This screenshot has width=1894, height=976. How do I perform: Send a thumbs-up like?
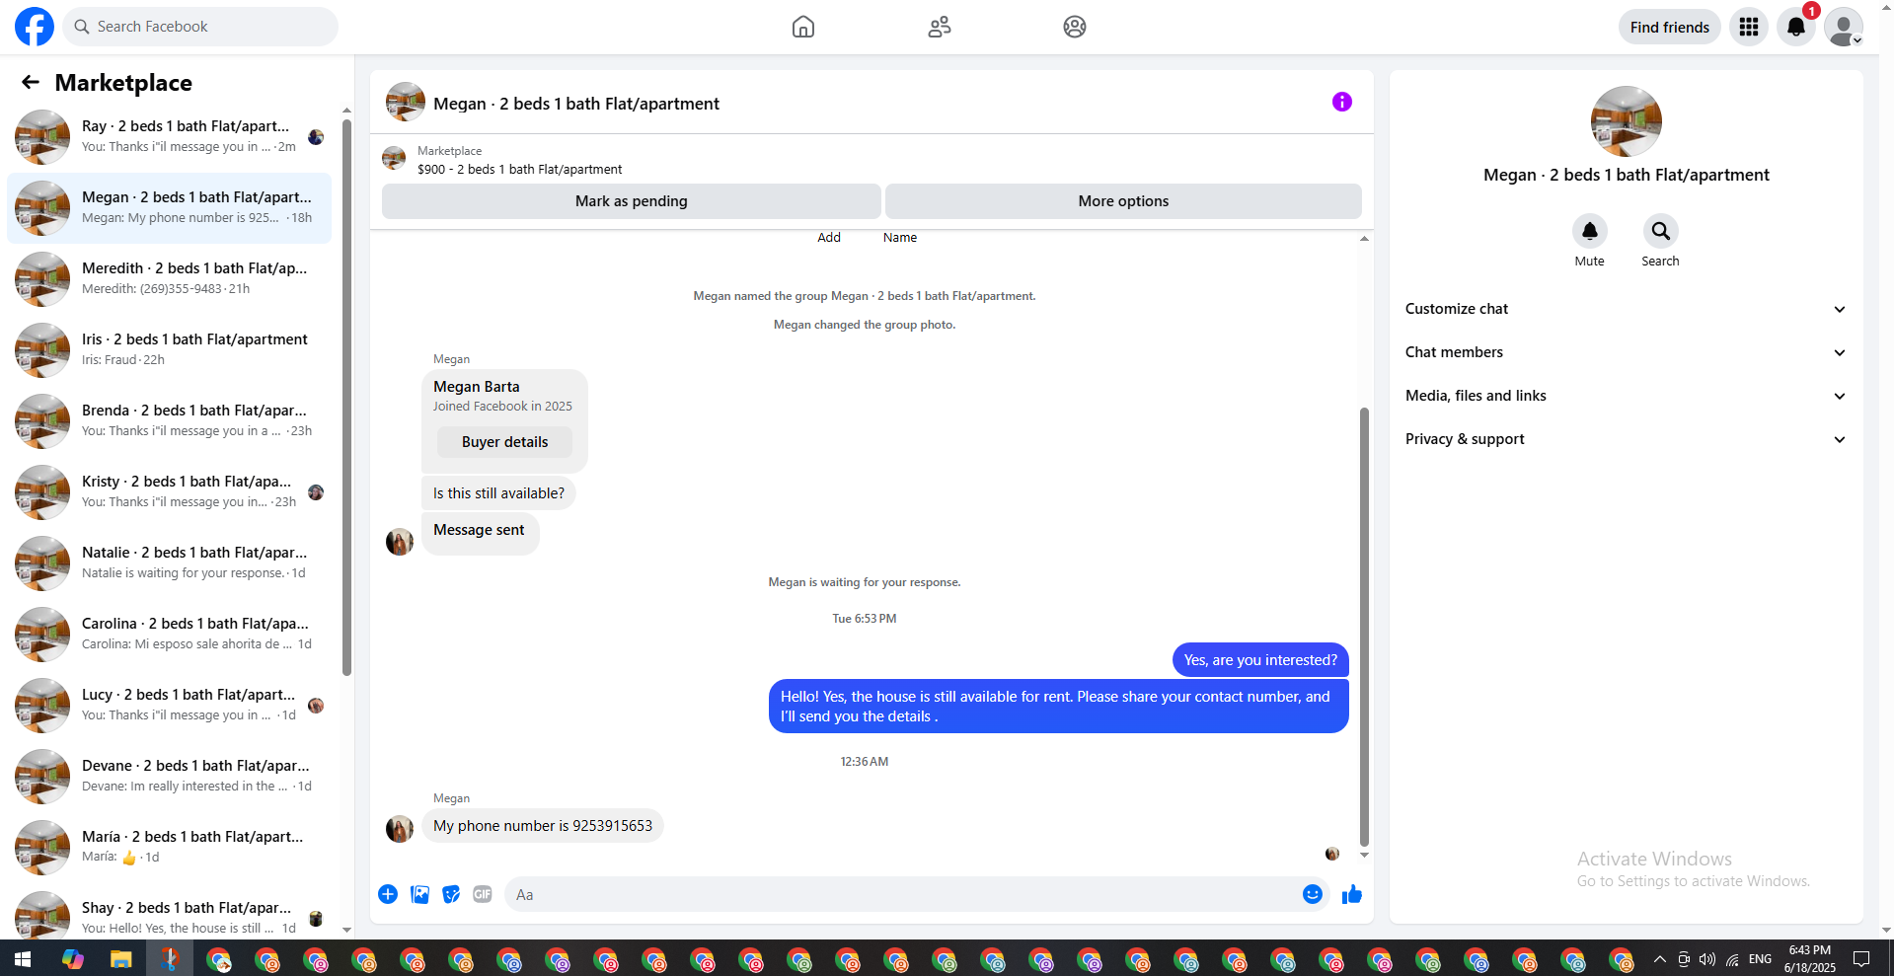(x=1352, y=894)
